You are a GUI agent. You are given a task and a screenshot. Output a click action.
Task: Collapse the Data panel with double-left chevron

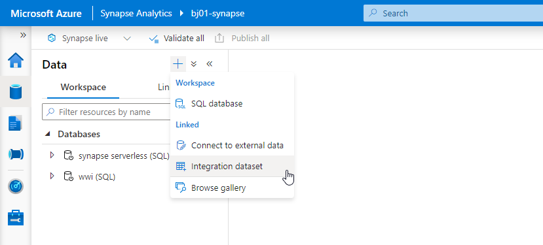pos(209,64)
